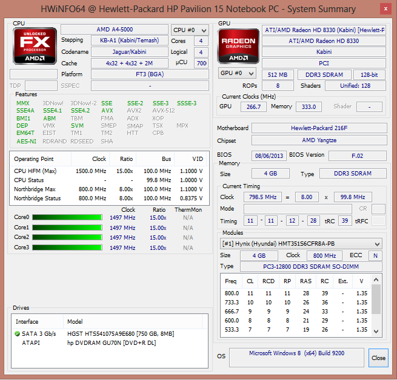
Task: Select the CPU HFM (Max) row
Action: [109, 171]
